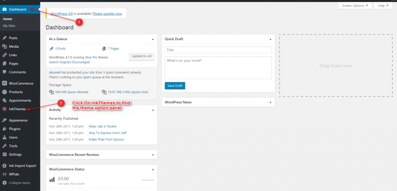Click the 'What's on your mind?' text area
Image resolution: width=397 pixels, height=191 pixels.
[x=218, y=68]
